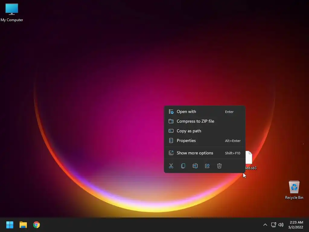Launch Google Chrome from the taskbar

(37, 225)
